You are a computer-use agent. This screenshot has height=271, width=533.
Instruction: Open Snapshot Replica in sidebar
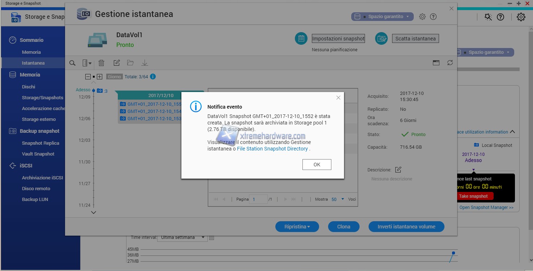pyautogui.click(x=40, y=143)
